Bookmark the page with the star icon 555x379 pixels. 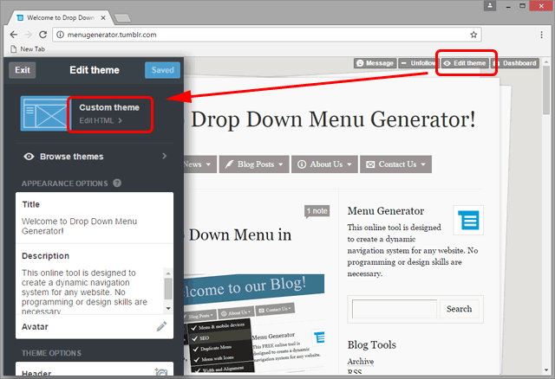(473, 35)
